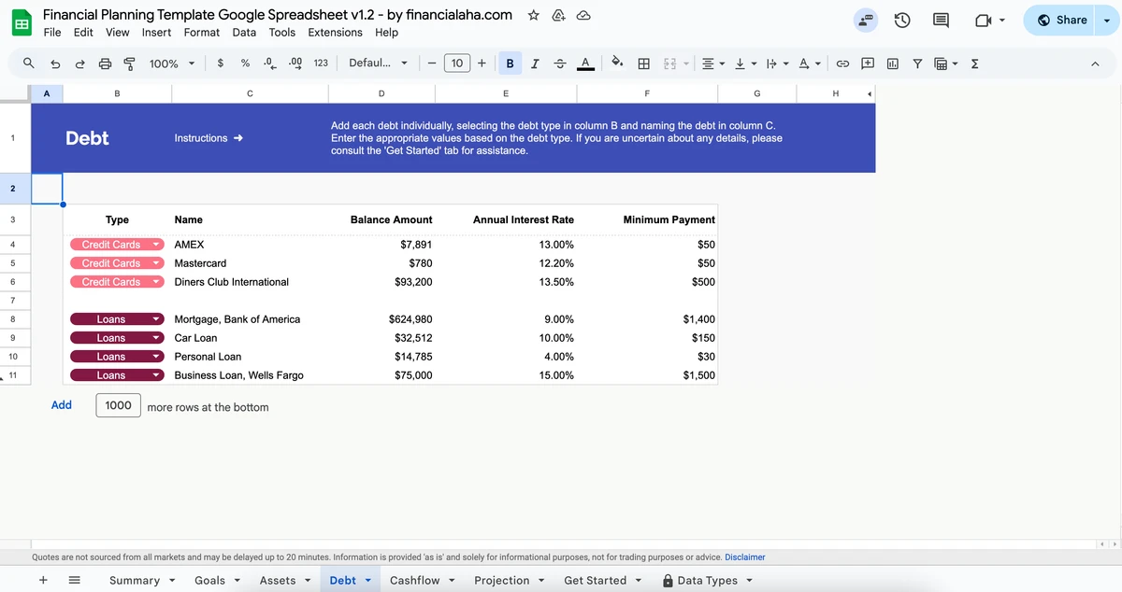Click the Insert link icon

pyautogui.click(x=842, y=63)
